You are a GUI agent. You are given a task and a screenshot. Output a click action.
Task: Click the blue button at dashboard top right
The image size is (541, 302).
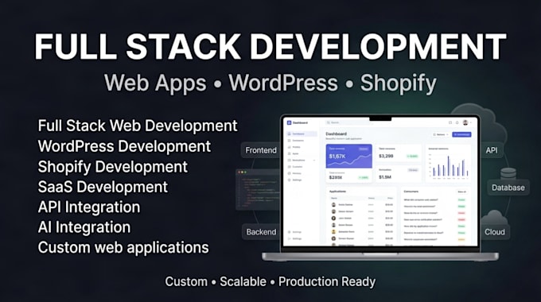[x=461, y=134]
